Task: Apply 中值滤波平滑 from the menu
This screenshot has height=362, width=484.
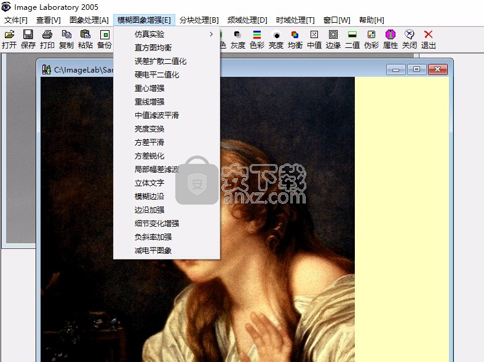Action: (167, 116)
